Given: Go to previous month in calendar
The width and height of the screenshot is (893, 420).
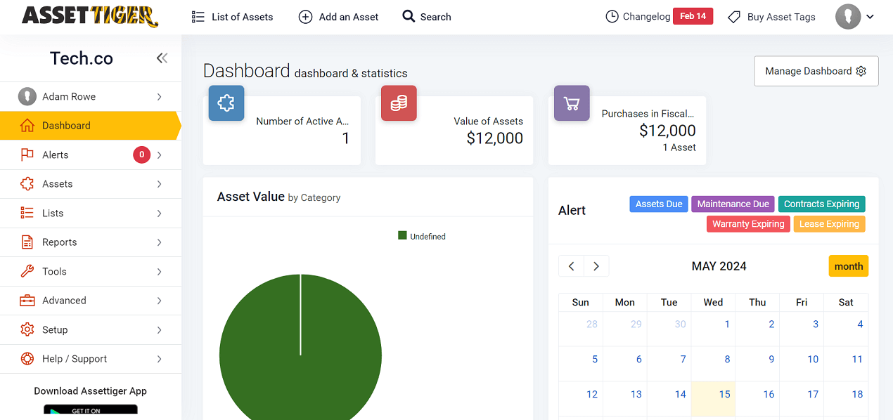Looking at the screenshot, I should point(572,266).
